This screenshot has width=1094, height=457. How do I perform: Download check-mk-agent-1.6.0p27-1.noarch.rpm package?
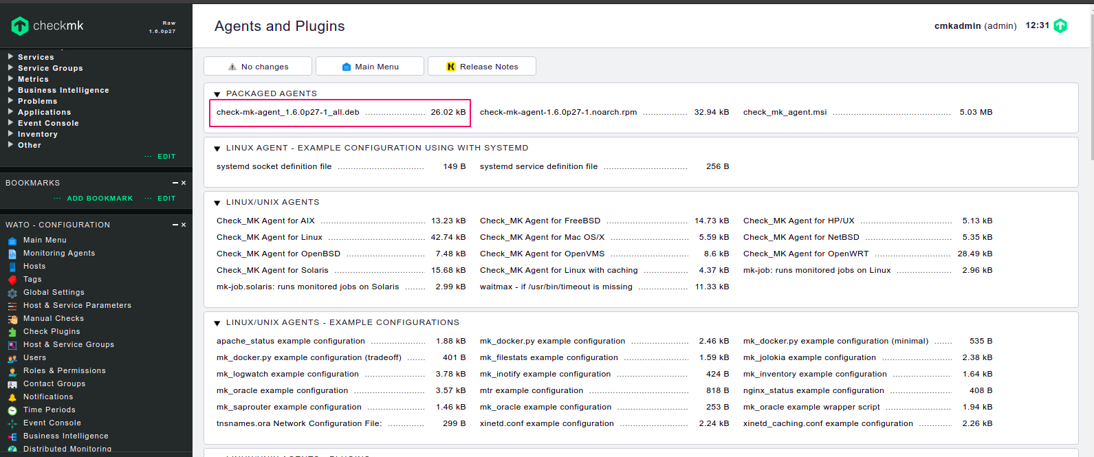click(x=558, y=112)
